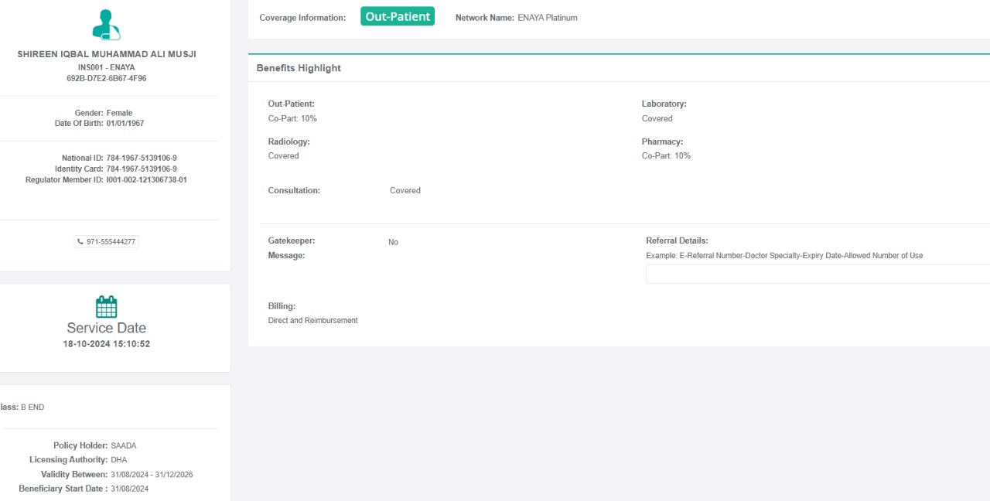
Task: Click the Validity Between date range
Action: (152, 475)
